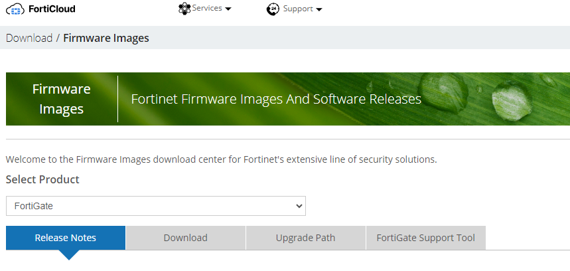Switch to the Download tab
Image resolution: width=570 pixels, height=271 pixels.
[185, 238]
